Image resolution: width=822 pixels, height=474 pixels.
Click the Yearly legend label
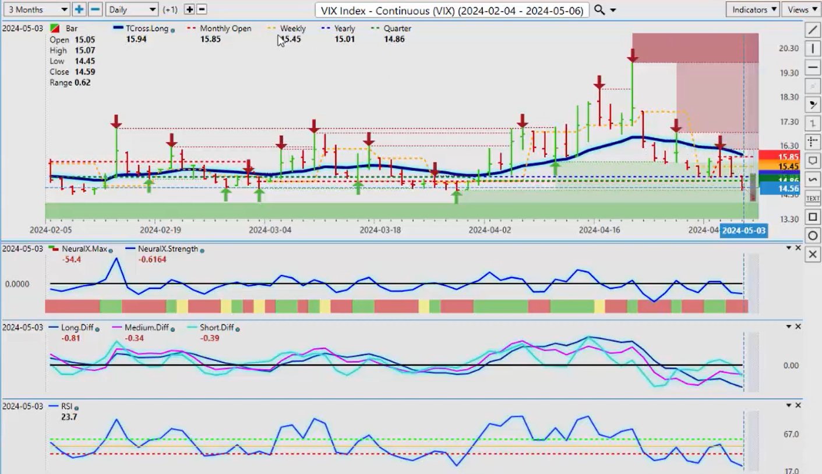344,28
